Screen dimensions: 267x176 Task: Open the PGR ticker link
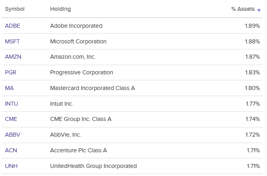11,72
